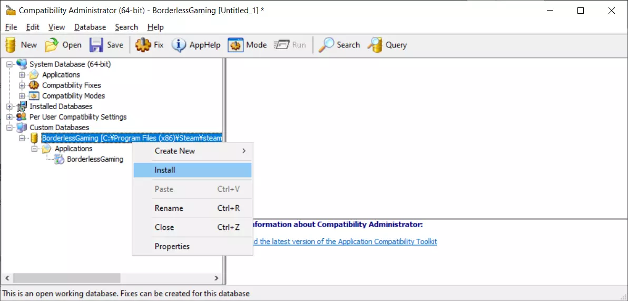Expand the Compatibility Modes node
The height and width of the screenshot is (301, 628).
click(22, 96)
